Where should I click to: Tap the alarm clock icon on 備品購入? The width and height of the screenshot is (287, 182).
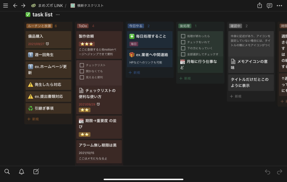47,44
